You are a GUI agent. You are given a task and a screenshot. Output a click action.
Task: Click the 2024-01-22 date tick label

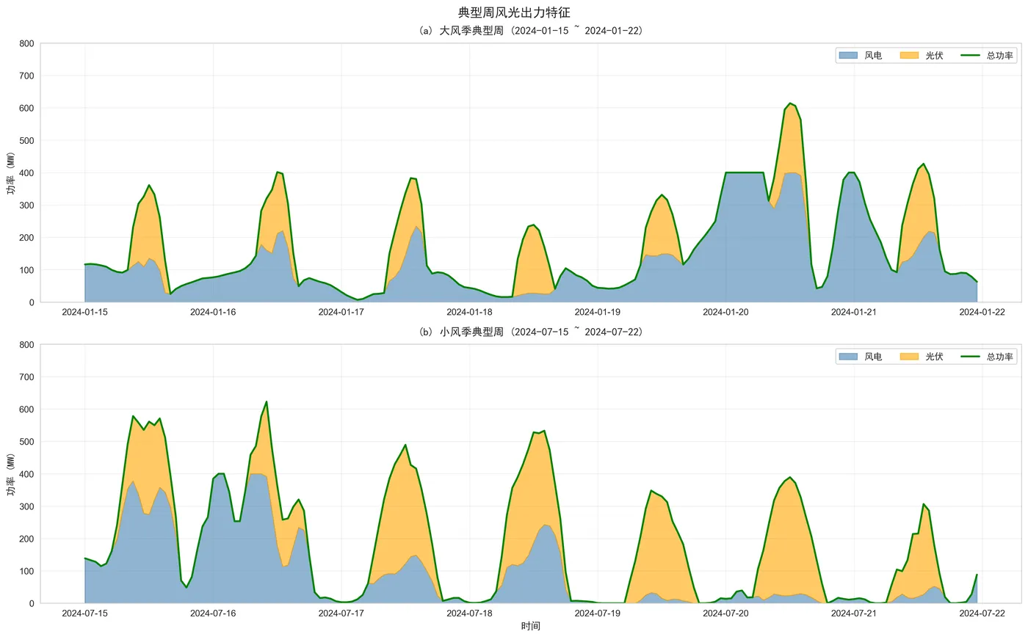click(982, 312)
